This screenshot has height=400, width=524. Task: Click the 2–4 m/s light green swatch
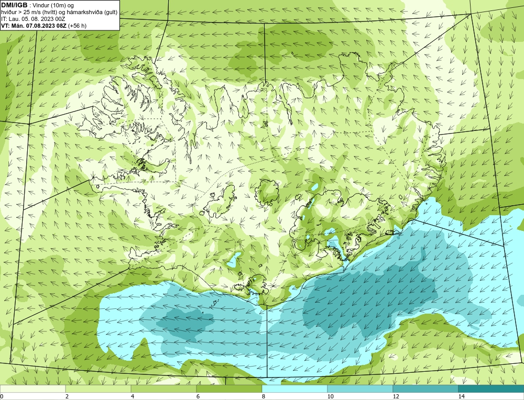coord(99,388)
